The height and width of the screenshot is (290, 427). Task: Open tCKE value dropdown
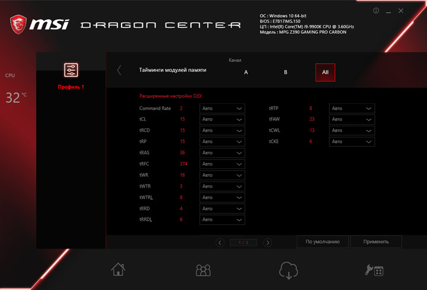pos(352,142)
